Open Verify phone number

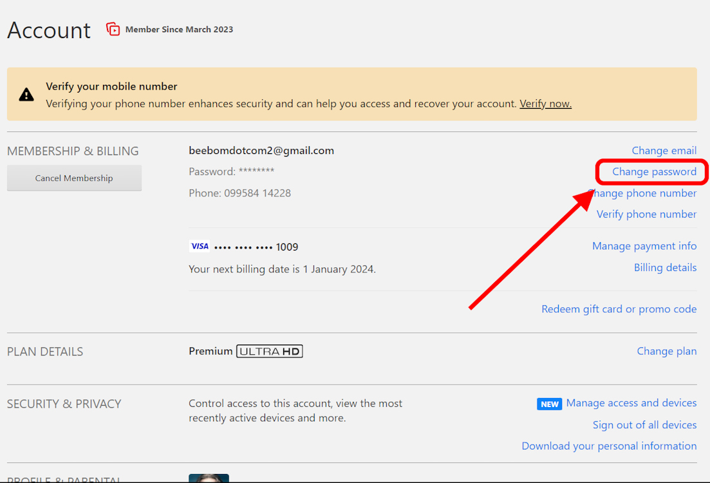click(646, 214)
